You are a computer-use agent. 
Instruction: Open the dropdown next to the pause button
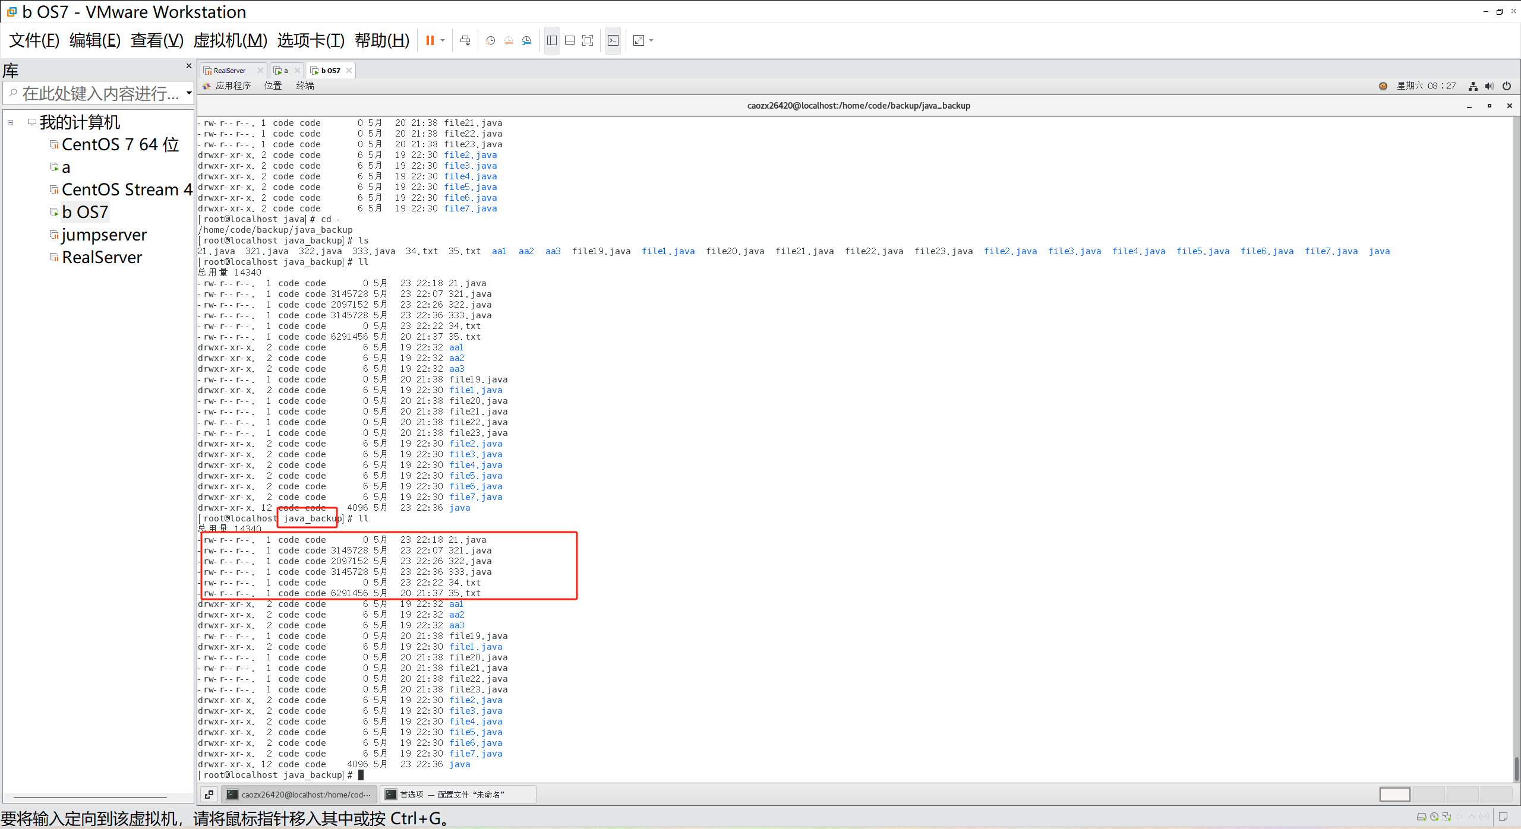(x=443, y=40)
